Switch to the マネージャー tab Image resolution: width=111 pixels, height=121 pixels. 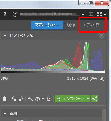click(47, 25)
